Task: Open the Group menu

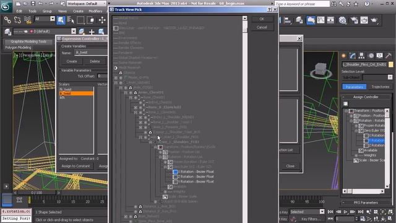Action: pos(47,11)
